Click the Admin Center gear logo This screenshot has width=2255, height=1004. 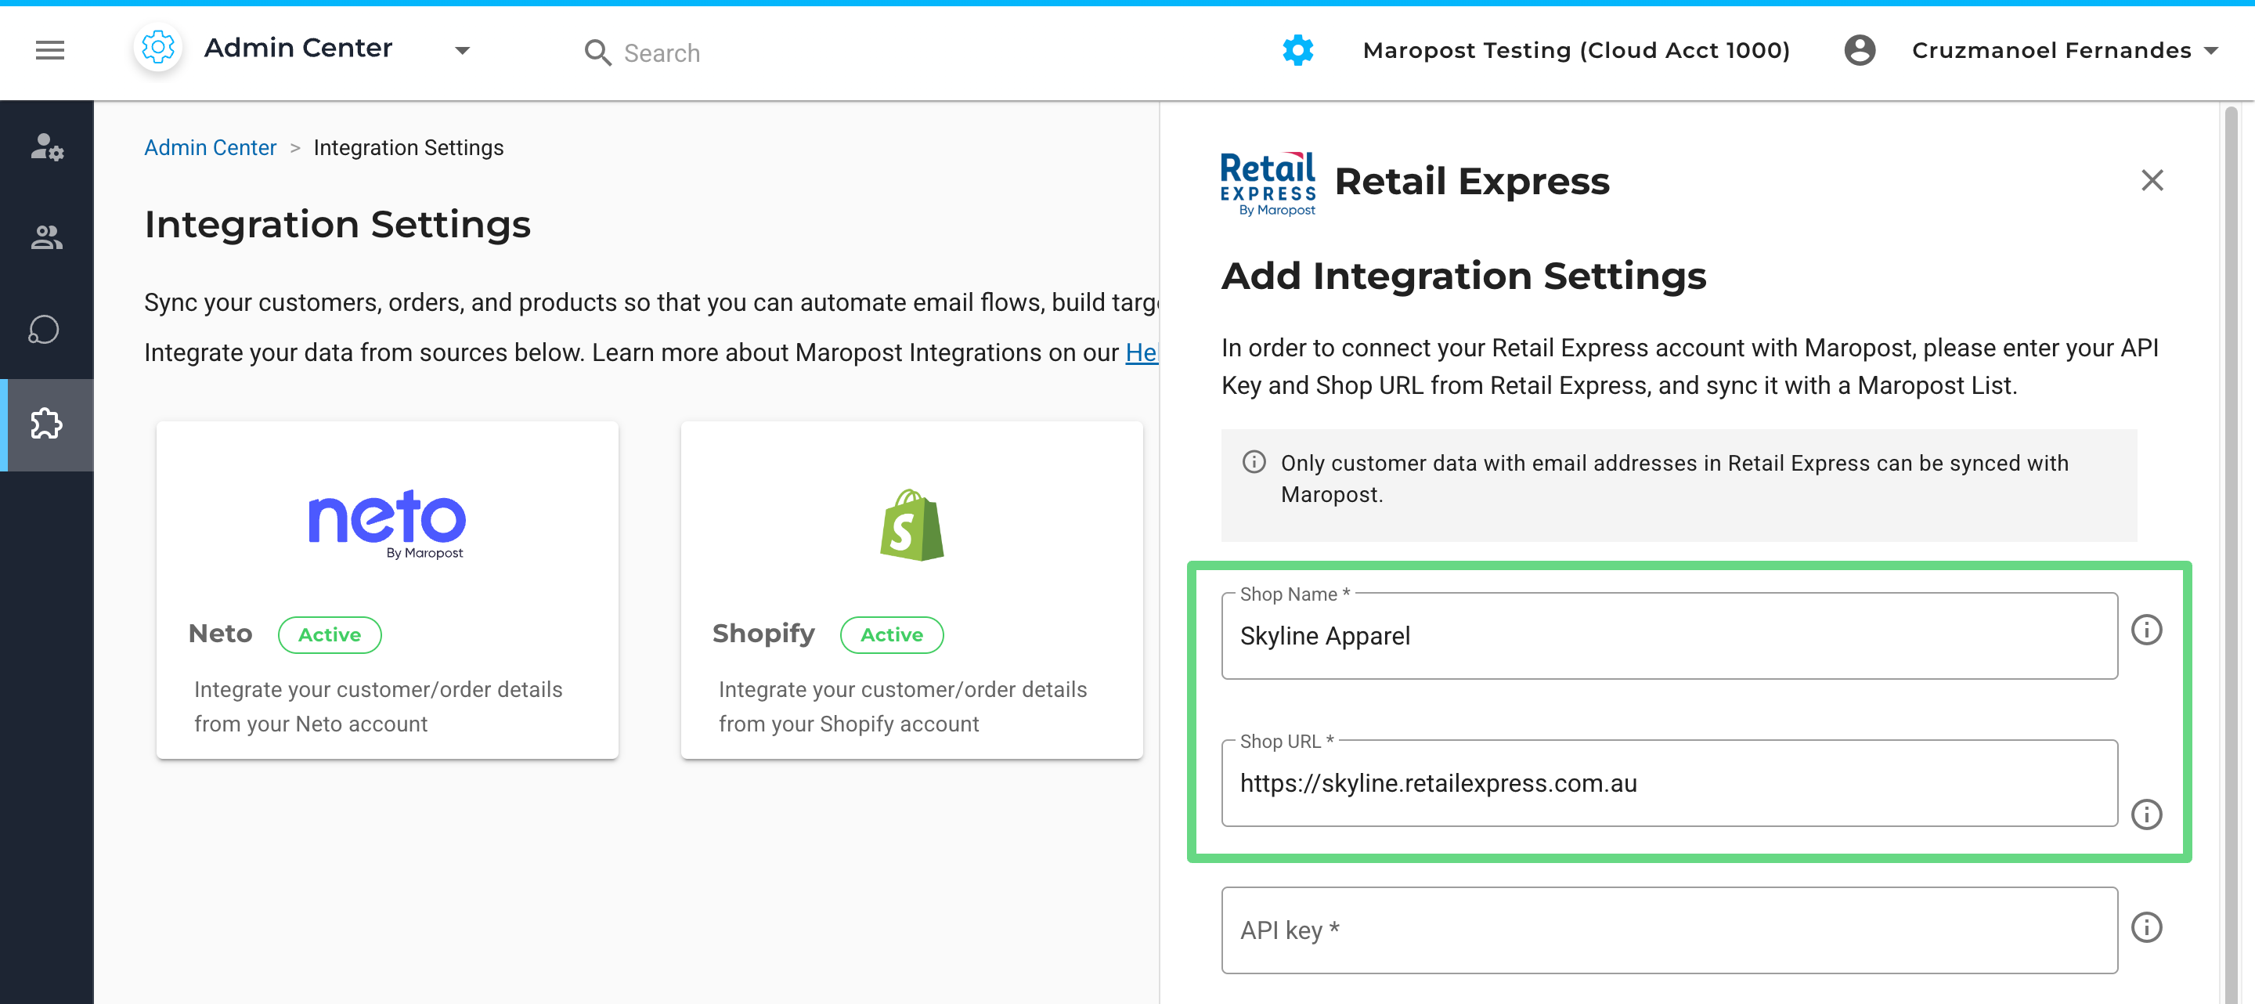pos(158,48)
